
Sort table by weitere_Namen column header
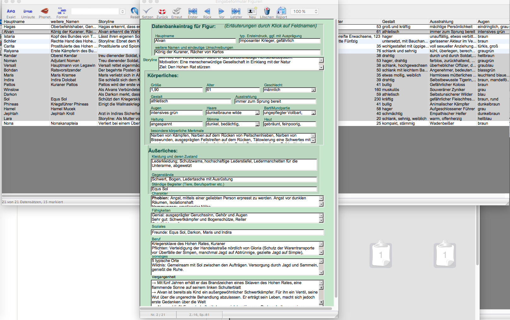[x=73, y=22]
